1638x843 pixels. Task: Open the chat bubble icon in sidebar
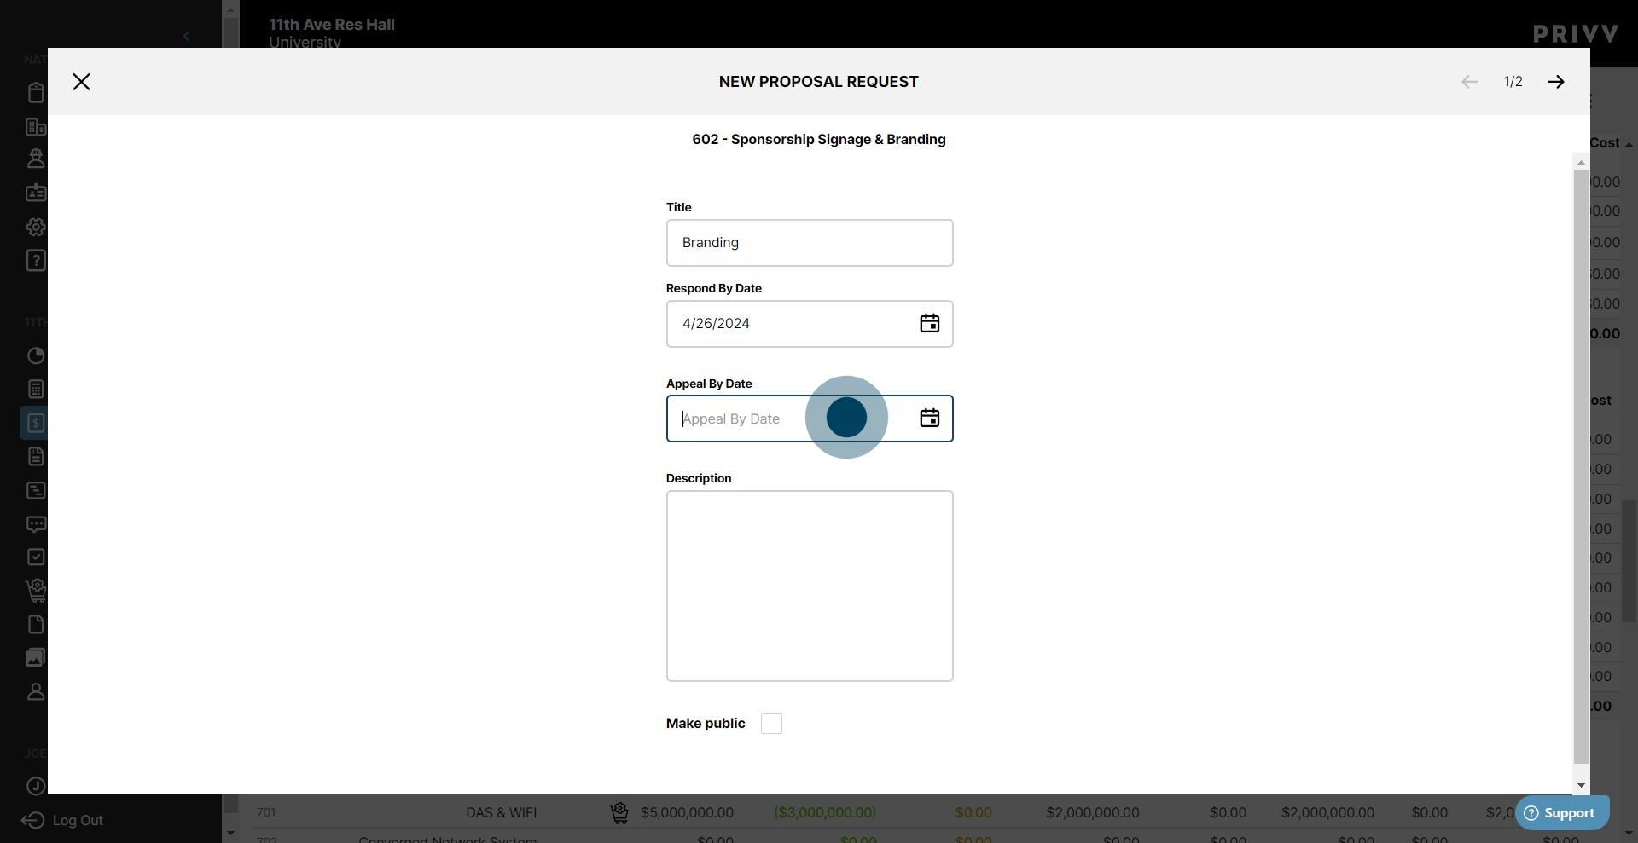click(36, 524)
